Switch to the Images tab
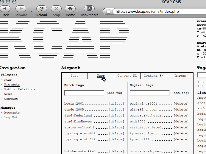 tap(180, 76)
